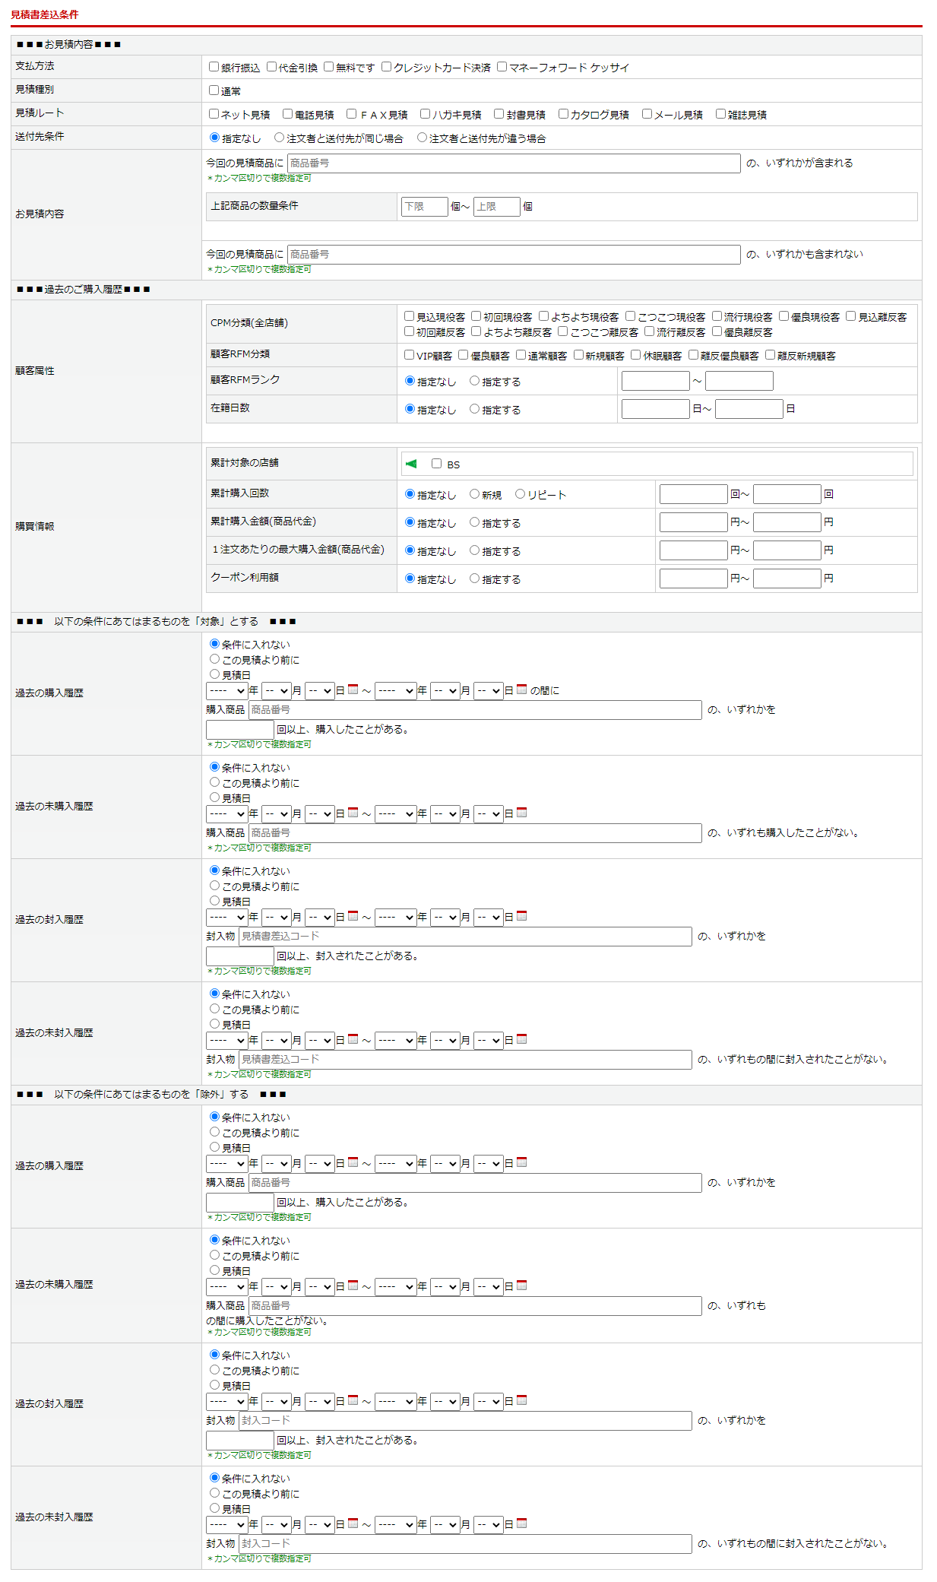Open start-date calendar in 対象 過去の未封入履歴 row
The image size is (937, 1582).
coord(353,1039)
